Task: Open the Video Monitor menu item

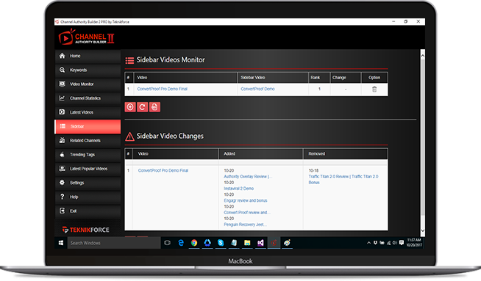Action: (88, 84)
